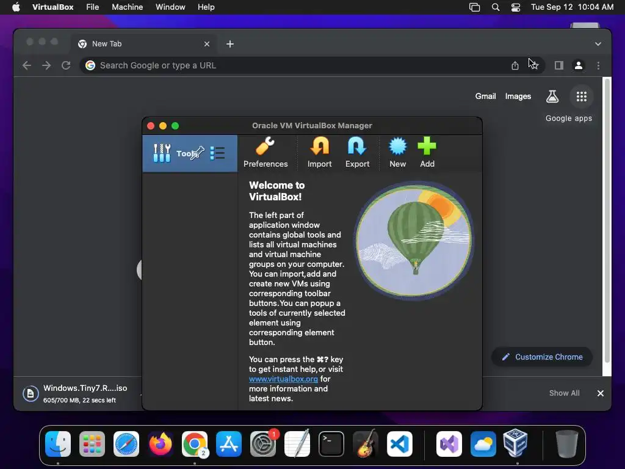This screenshot has height=469, width=625.
Task: Click the Export appliance icon
Action: (x=357, y=147)
